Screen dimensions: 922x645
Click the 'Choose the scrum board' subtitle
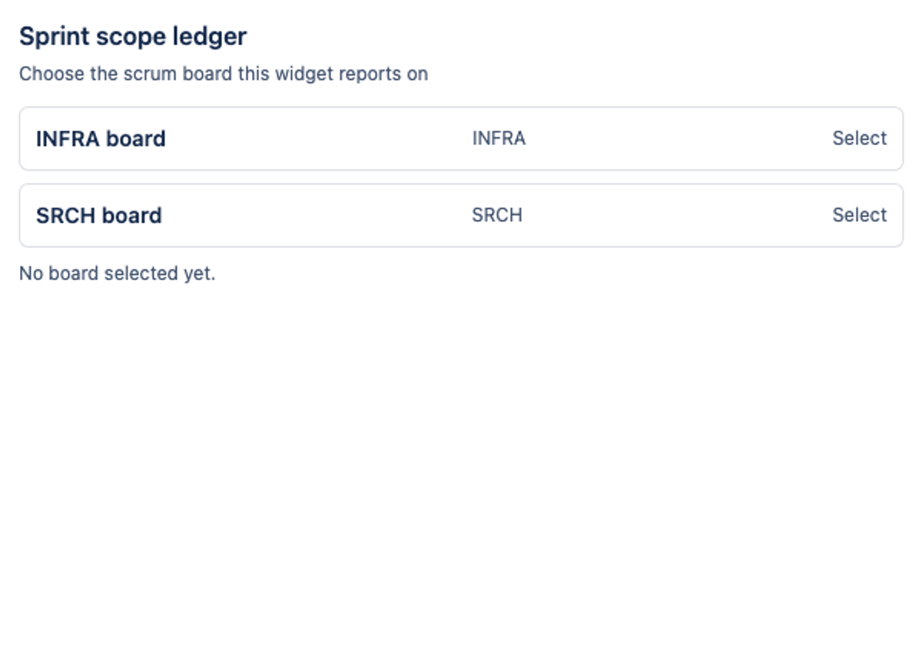224,74
